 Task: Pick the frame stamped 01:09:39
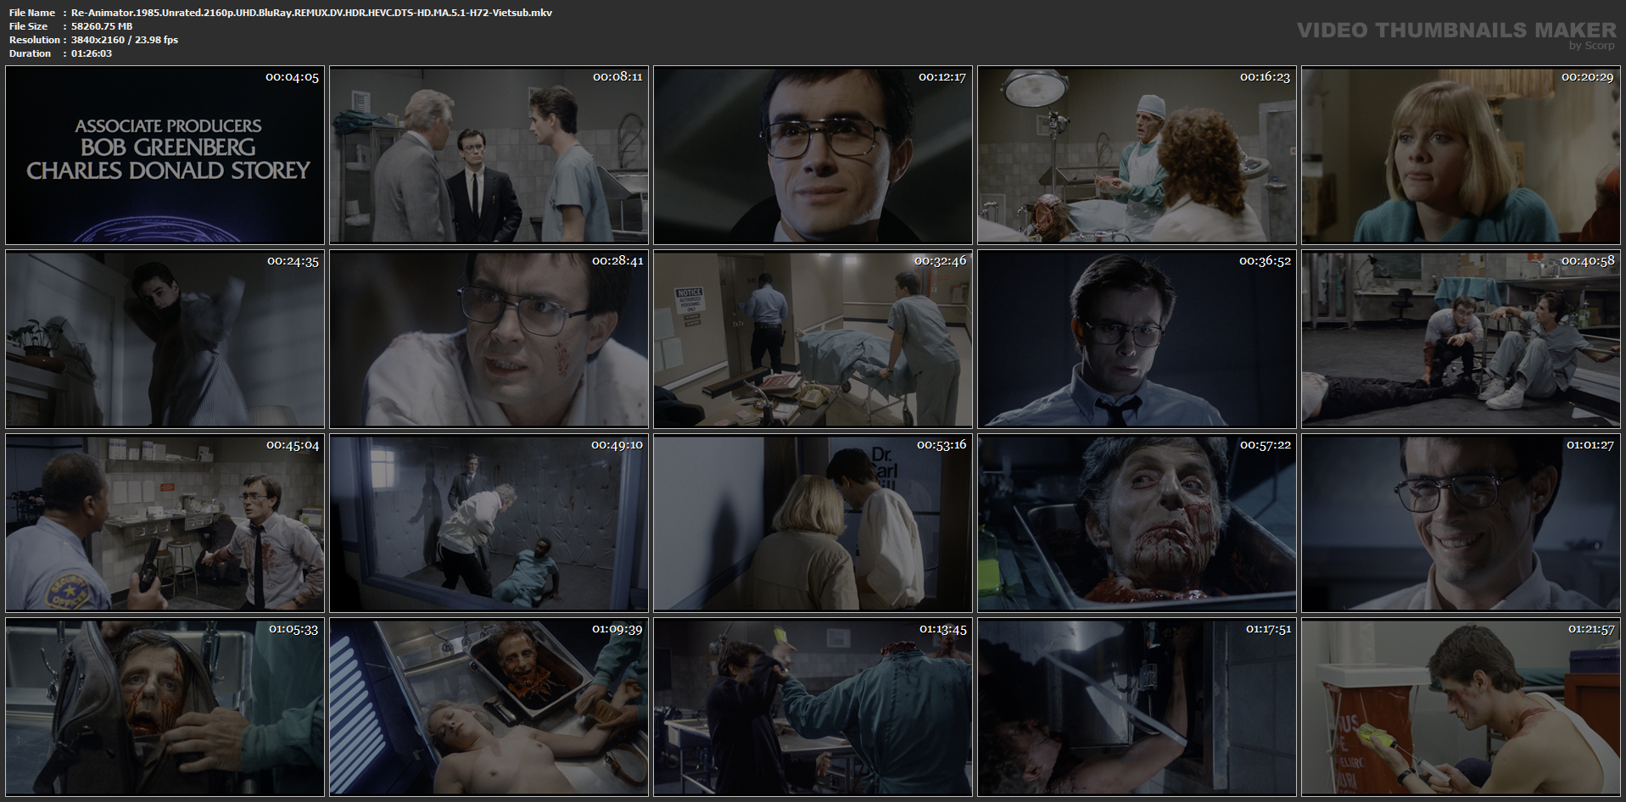(489, 707)
